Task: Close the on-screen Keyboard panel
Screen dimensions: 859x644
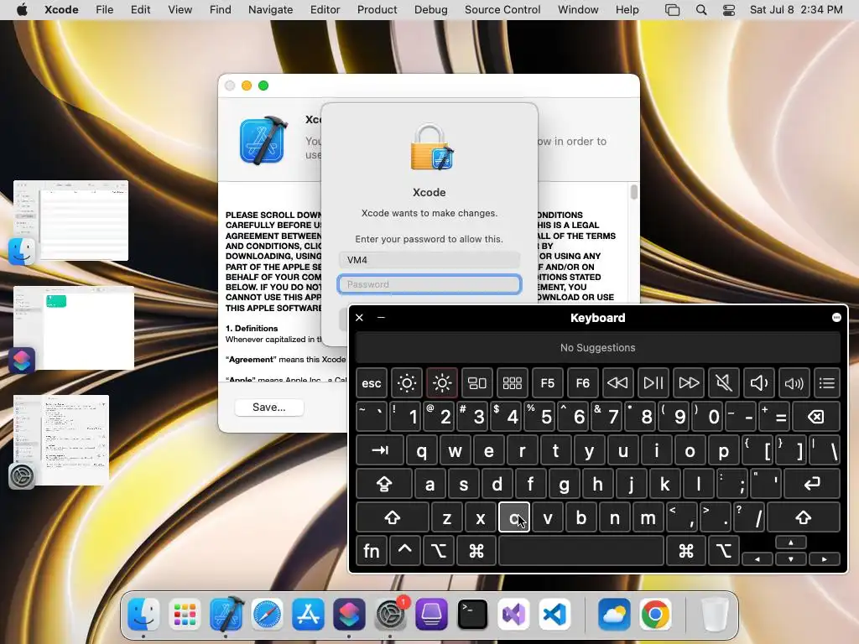Action: click(x=359, y=318)
